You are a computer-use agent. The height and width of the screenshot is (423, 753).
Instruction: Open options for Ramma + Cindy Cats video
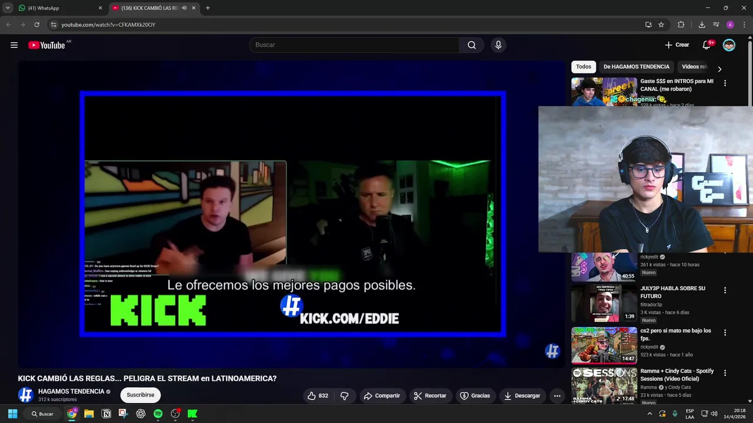[725, 373]
